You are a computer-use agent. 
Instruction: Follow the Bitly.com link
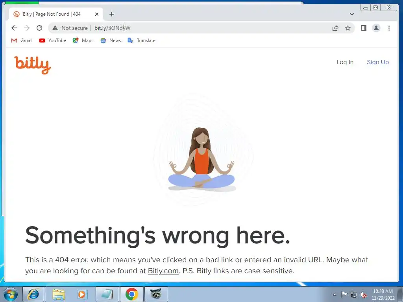[x=163, y=271]
